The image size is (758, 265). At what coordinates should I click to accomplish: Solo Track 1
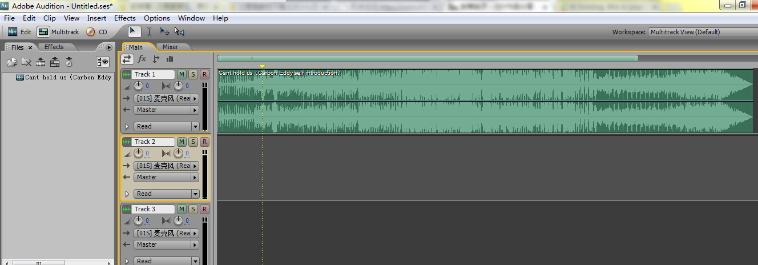coord(193,74)
